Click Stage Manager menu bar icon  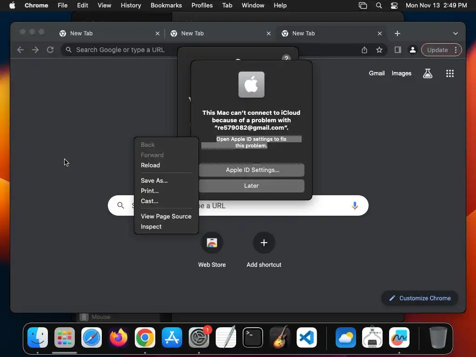(x=363, y=6)
